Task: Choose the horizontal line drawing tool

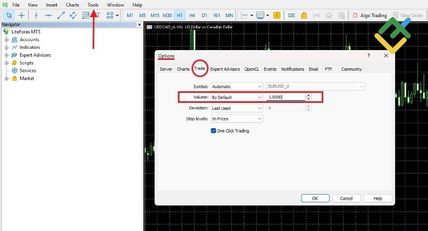Action: coord(48,15)
